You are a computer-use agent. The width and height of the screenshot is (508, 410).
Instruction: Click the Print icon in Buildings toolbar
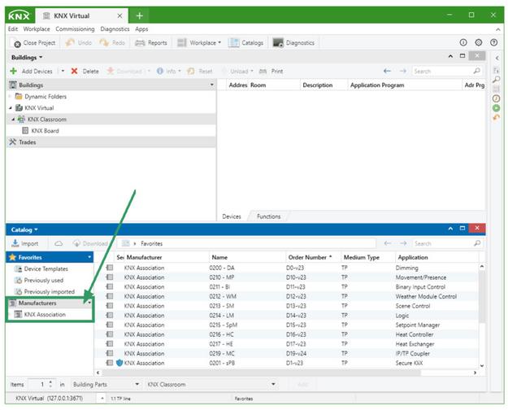point(263,71)
